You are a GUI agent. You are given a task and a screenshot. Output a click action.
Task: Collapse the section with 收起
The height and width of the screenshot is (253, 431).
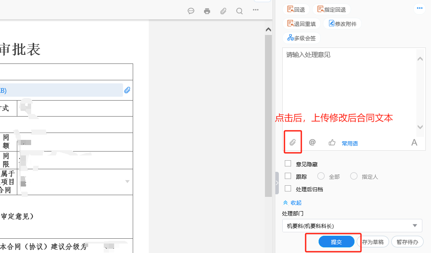[x=292, y=202]
